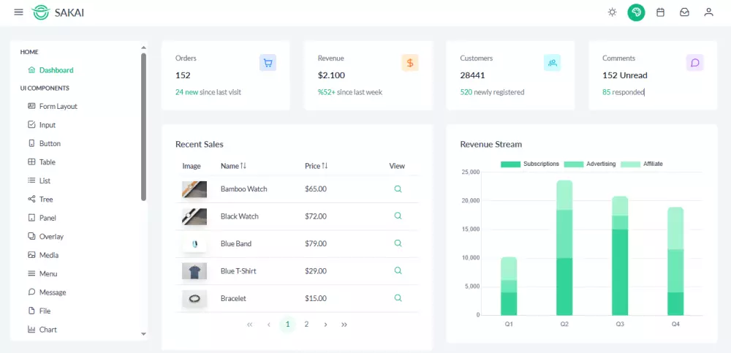This screenshot has height=353, width=731.
Task: Toggle Affiliate legend swatch in chart
Action: point(630,164)
